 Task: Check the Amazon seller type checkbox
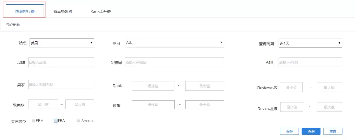78,121
